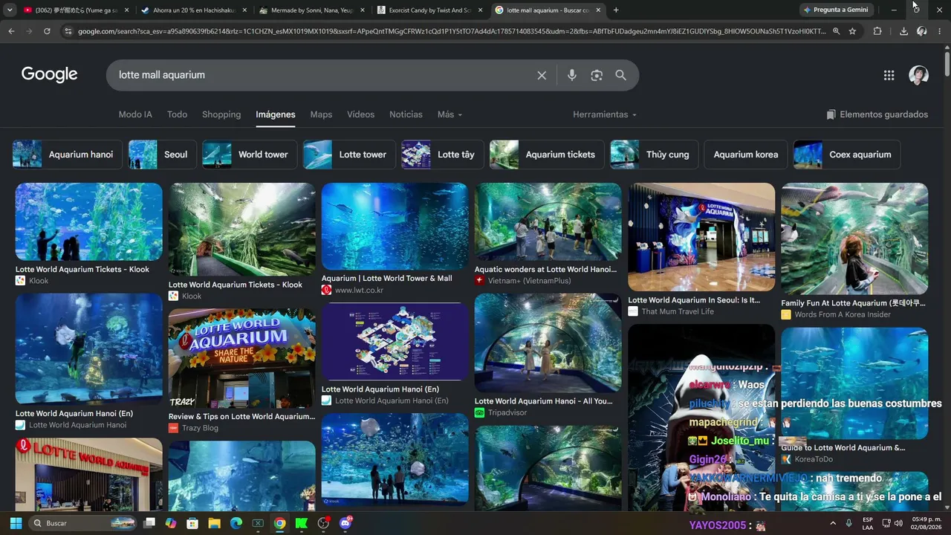Open the That Mum Travel Life entrance image

coord(701,237)
